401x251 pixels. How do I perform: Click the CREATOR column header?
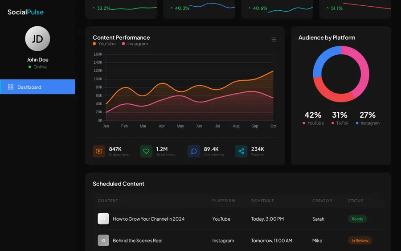322,201
